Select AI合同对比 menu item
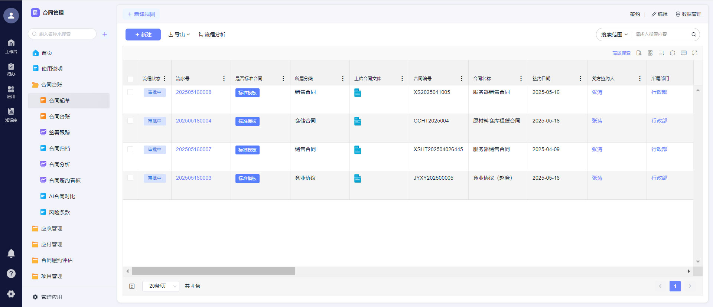This screenshot has width=713, height=307. [x=62, y=196]
